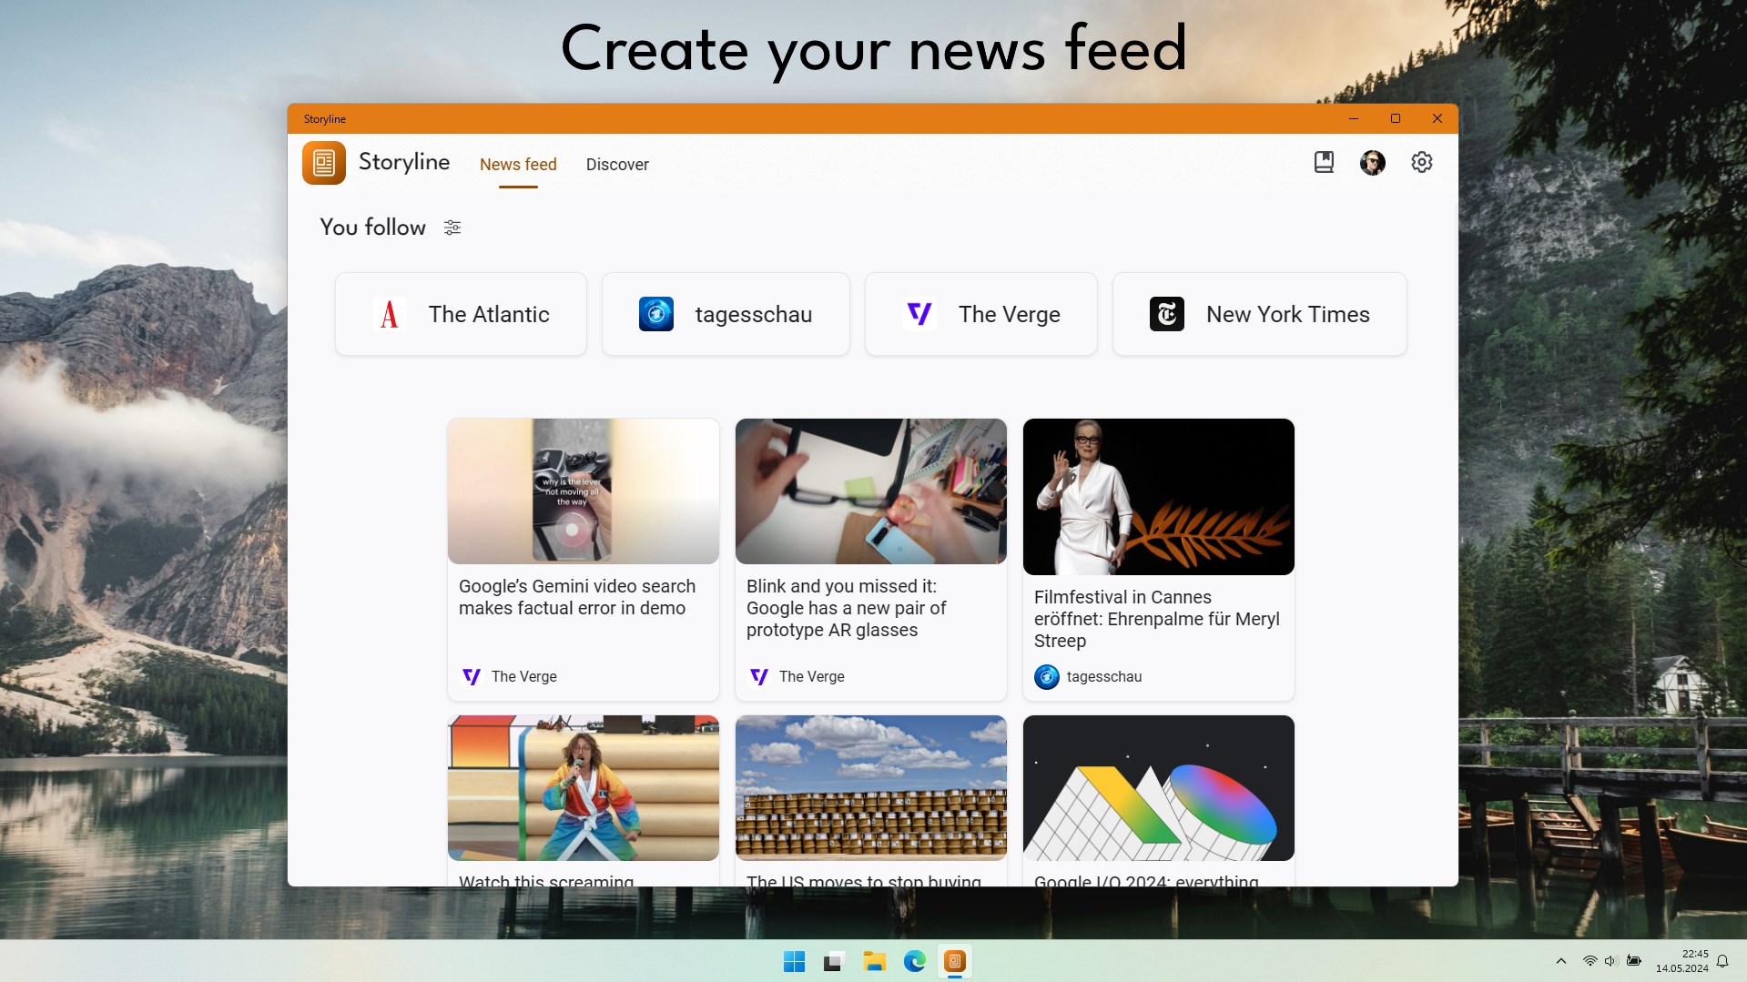The width and height of the screenshot is (1747, 982).
Task: Open the Wi-Fi network tray icon
Action: 1590,961
